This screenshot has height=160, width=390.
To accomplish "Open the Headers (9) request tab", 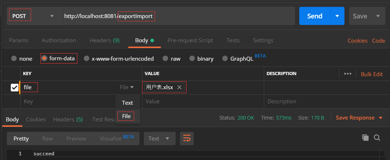I will point(105,40).
